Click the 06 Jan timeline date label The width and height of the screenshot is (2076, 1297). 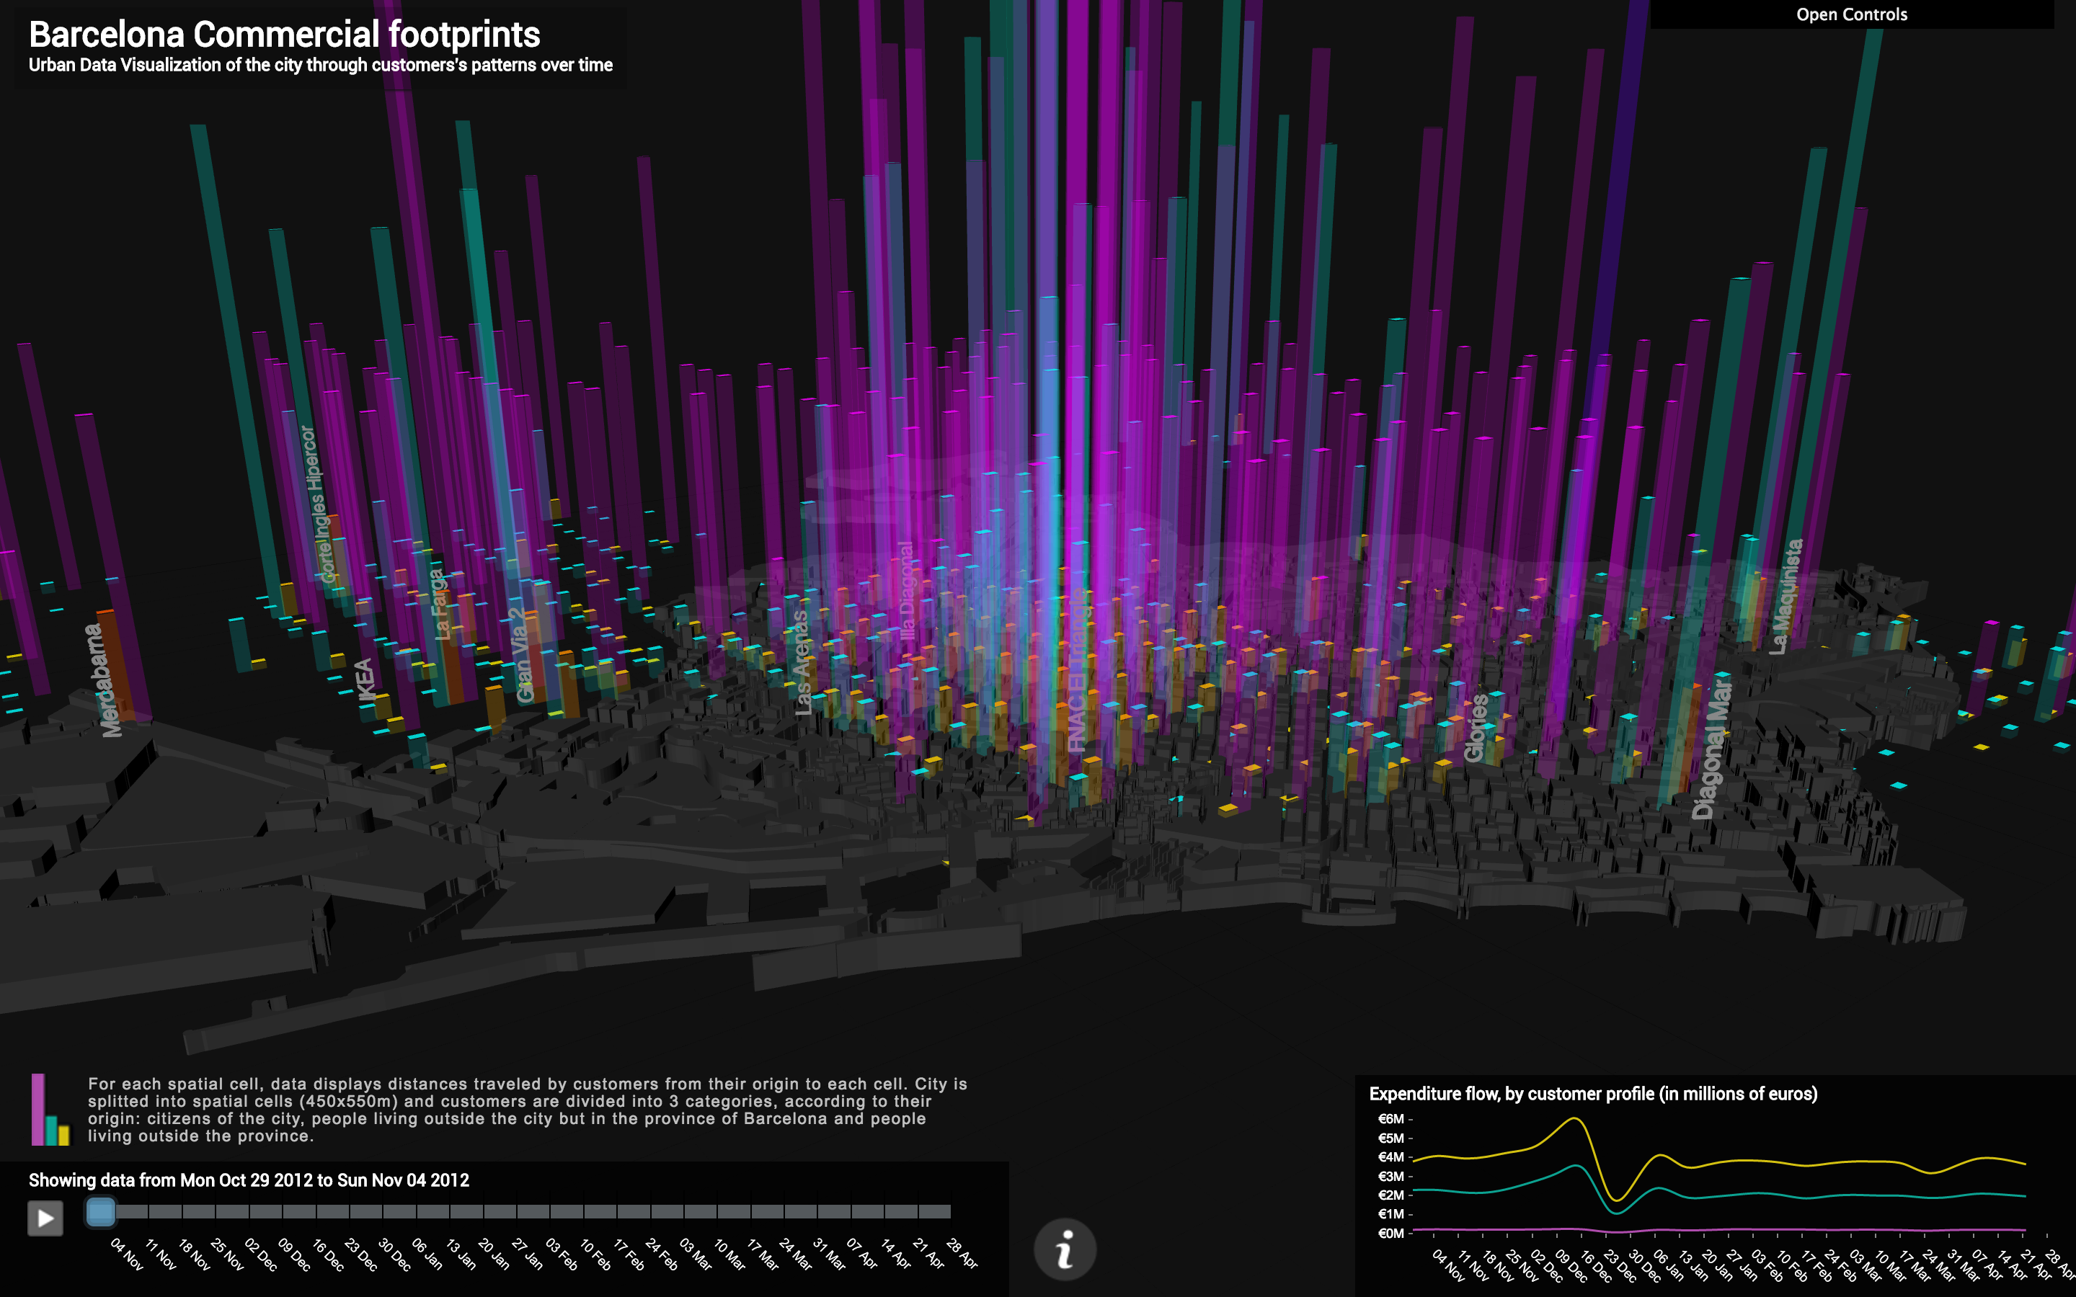coord(427,1254)
